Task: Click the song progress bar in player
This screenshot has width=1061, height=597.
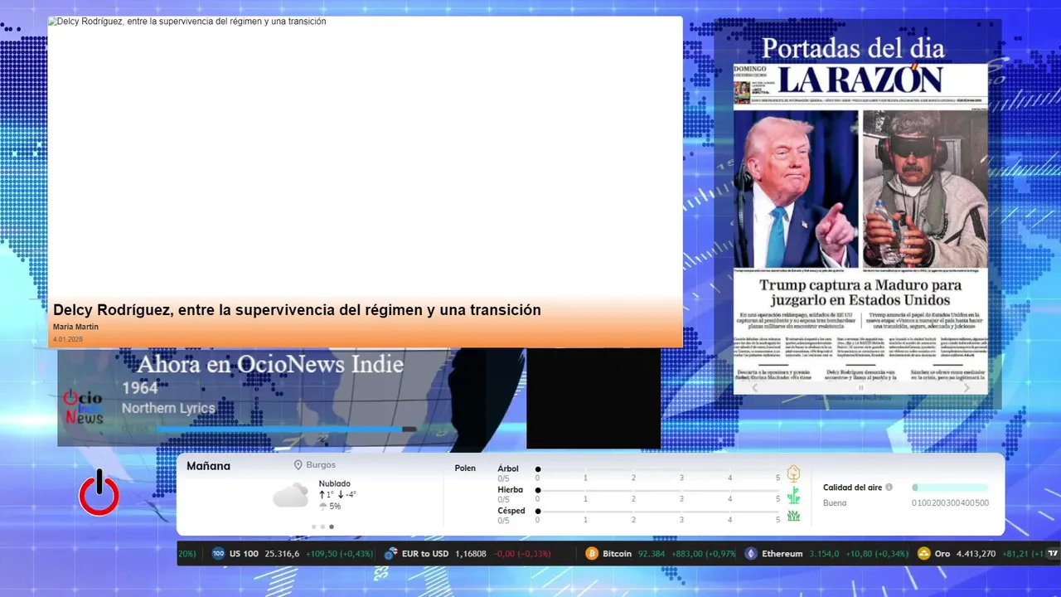Action: click(x=286, y=429)
